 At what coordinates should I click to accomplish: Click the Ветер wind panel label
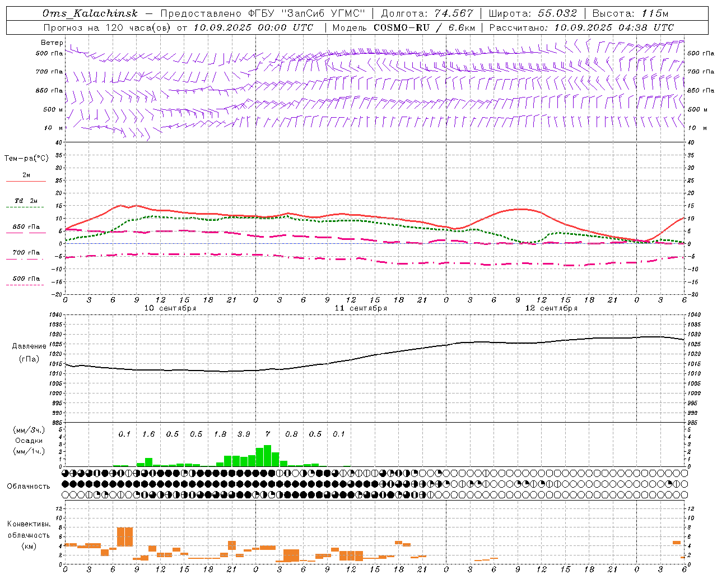click(52, 43)
